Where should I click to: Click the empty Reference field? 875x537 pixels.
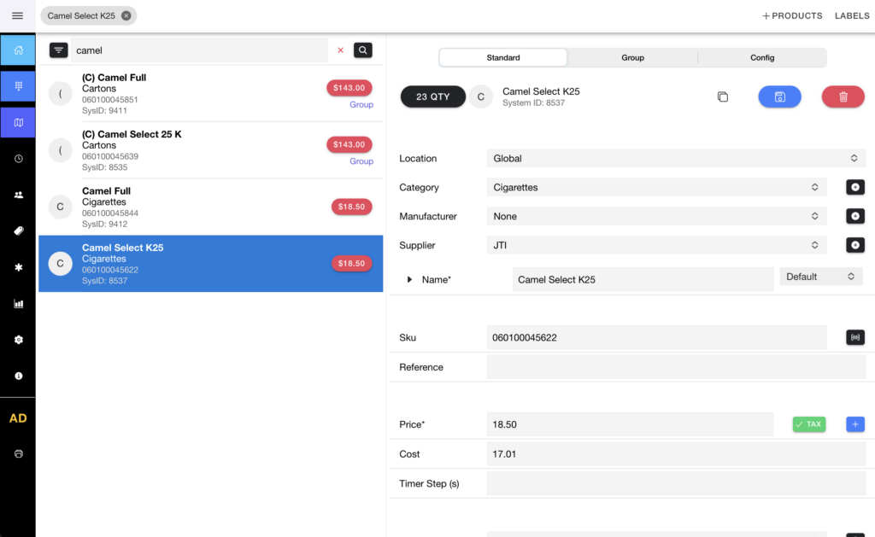coord(676,367)
